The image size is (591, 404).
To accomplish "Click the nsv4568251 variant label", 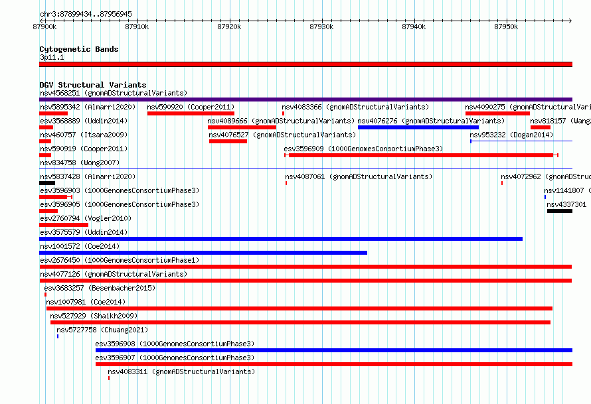I will [114, 93].
